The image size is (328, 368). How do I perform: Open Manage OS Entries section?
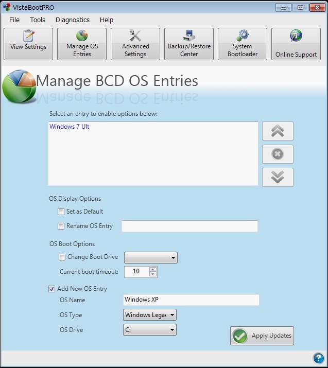pos(82,44)
